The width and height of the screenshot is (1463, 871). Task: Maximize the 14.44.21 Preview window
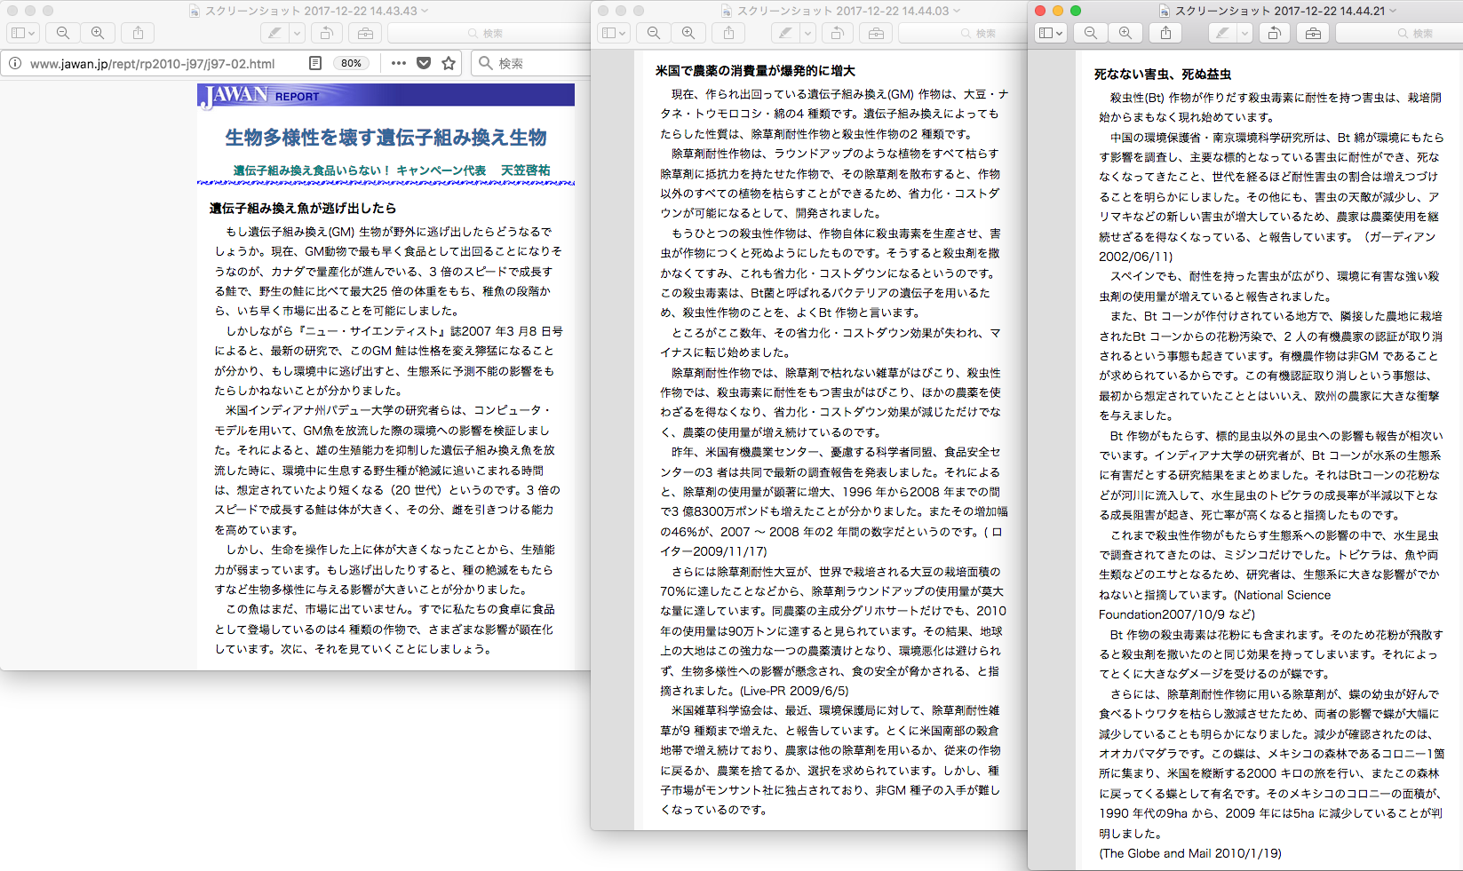(x=1076, y=11)
